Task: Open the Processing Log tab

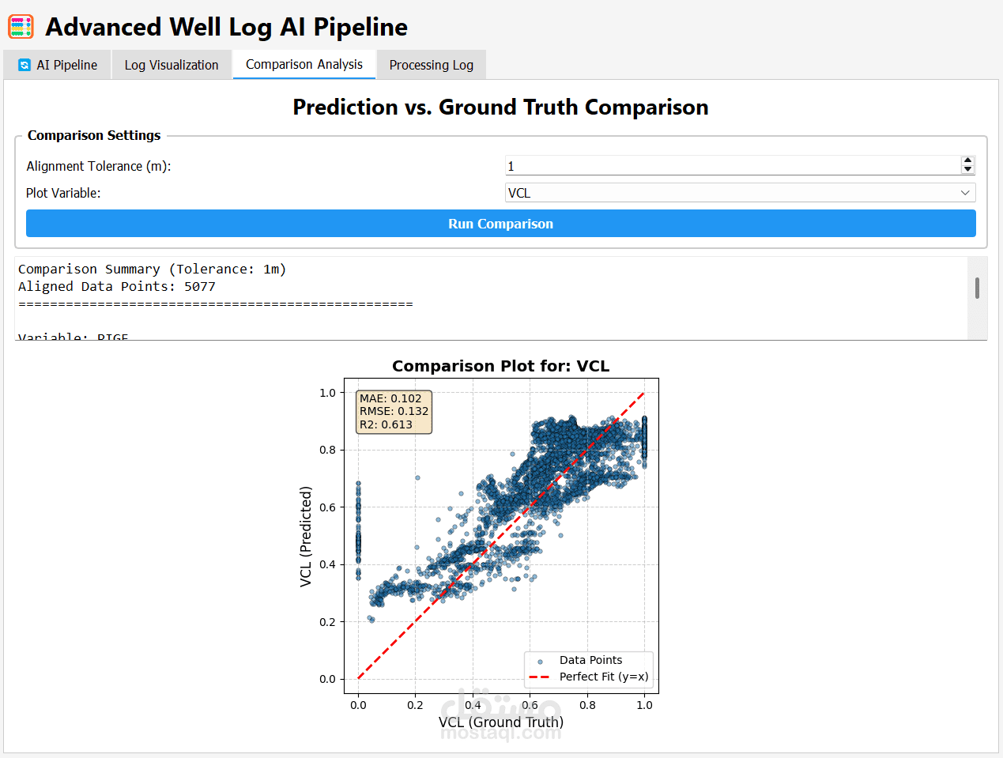Action: pos(432,65)
